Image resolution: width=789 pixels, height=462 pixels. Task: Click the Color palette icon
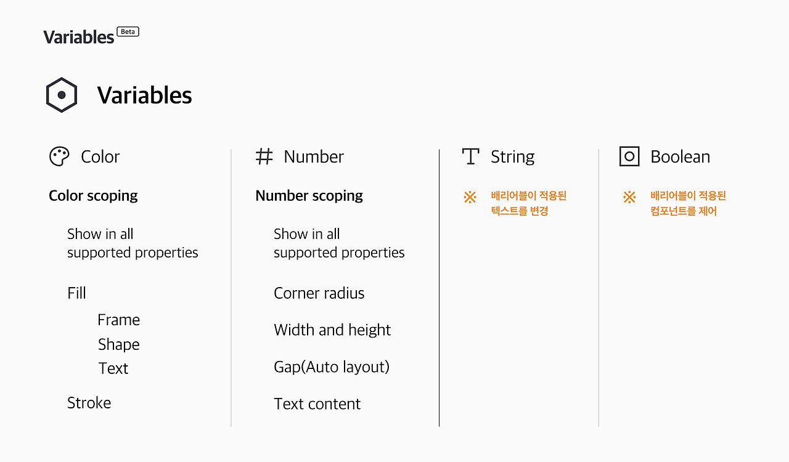59,156
